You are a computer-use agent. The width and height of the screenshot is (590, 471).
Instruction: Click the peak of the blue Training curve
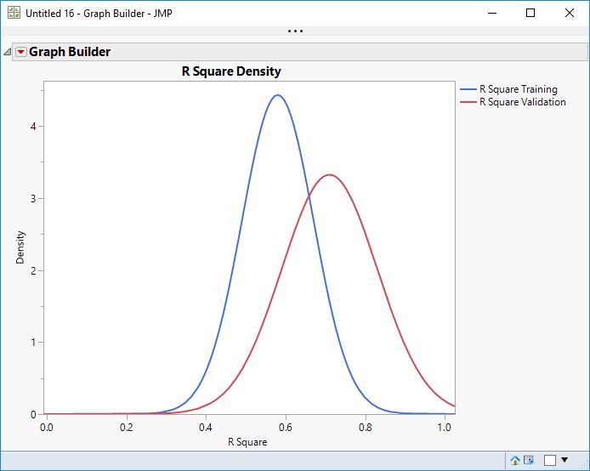(x=278, y=95)
